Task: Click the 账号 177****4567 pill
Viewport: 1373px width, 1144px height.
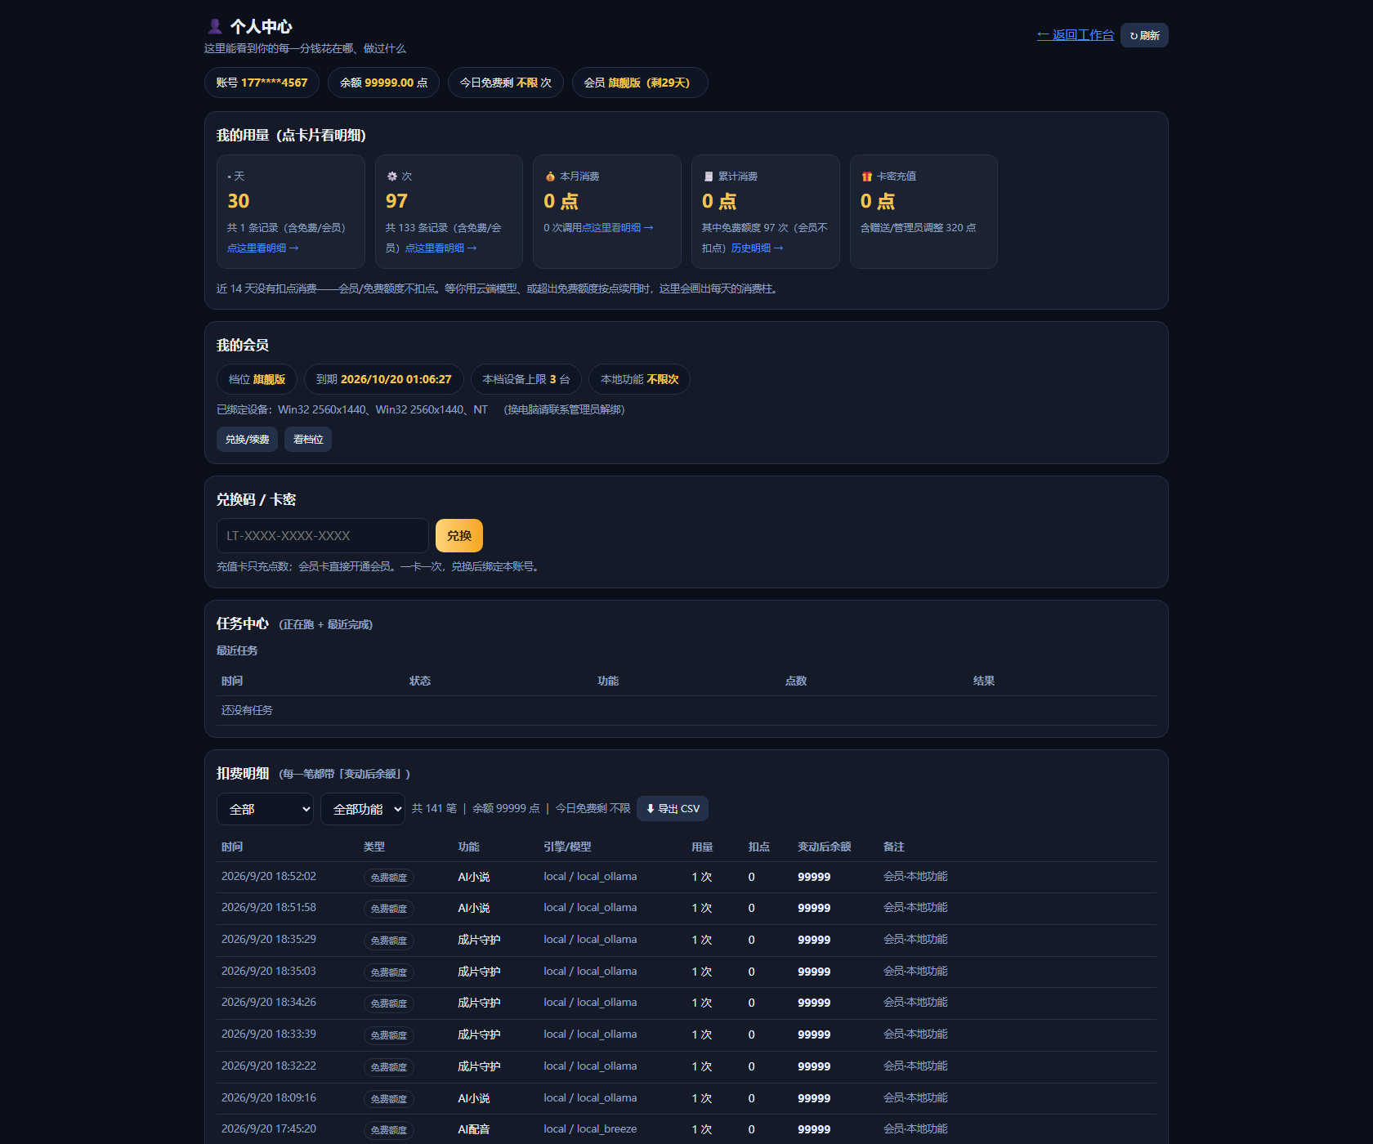Action: tap(262, 83)
